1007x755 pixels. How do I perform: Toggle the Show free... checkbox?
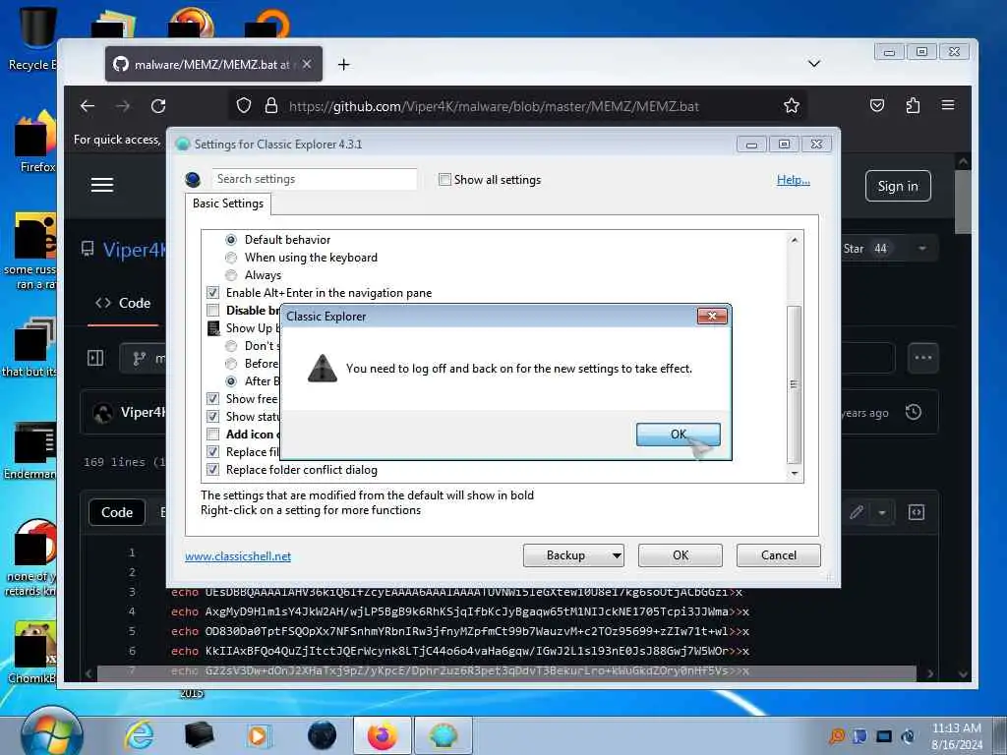tap(212, 399)
